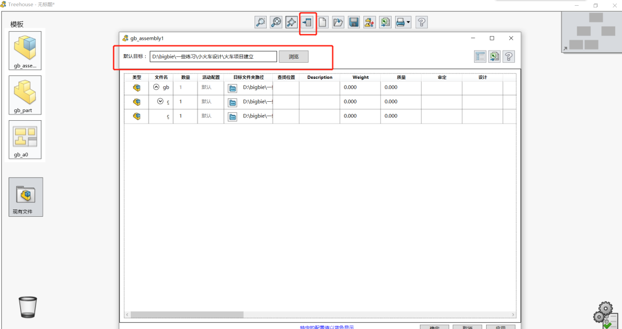Select the gb_asse... assembly template

pyautogui.click(x=25, y=51)
